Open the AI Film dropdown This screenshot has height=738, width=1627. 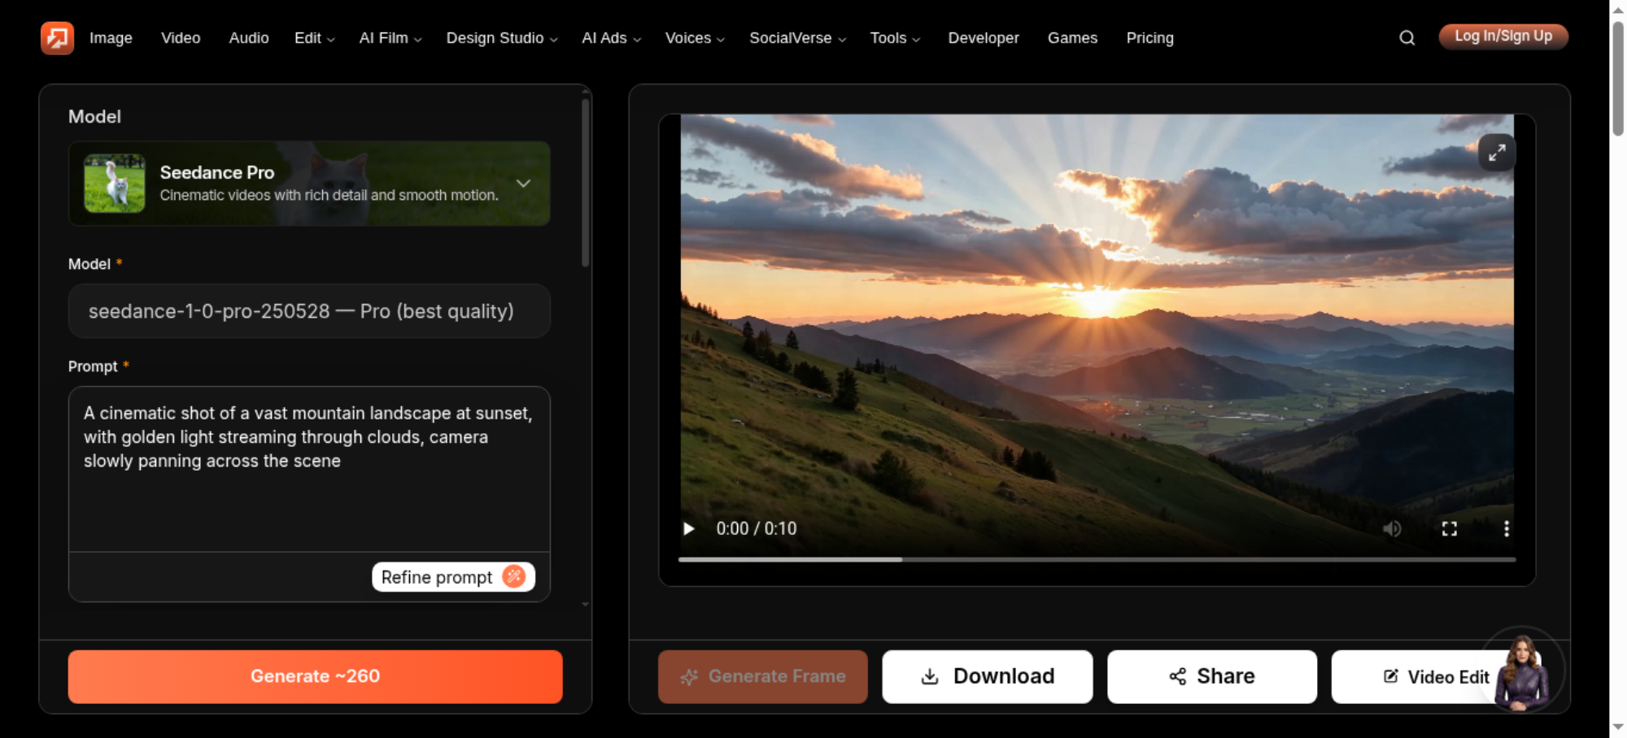390,38
